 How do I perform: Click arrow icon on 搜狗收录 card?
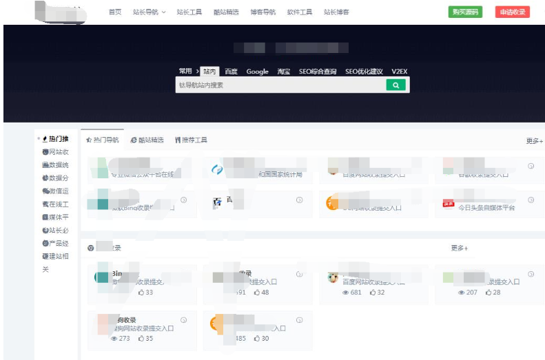click(x=183, y=320)
